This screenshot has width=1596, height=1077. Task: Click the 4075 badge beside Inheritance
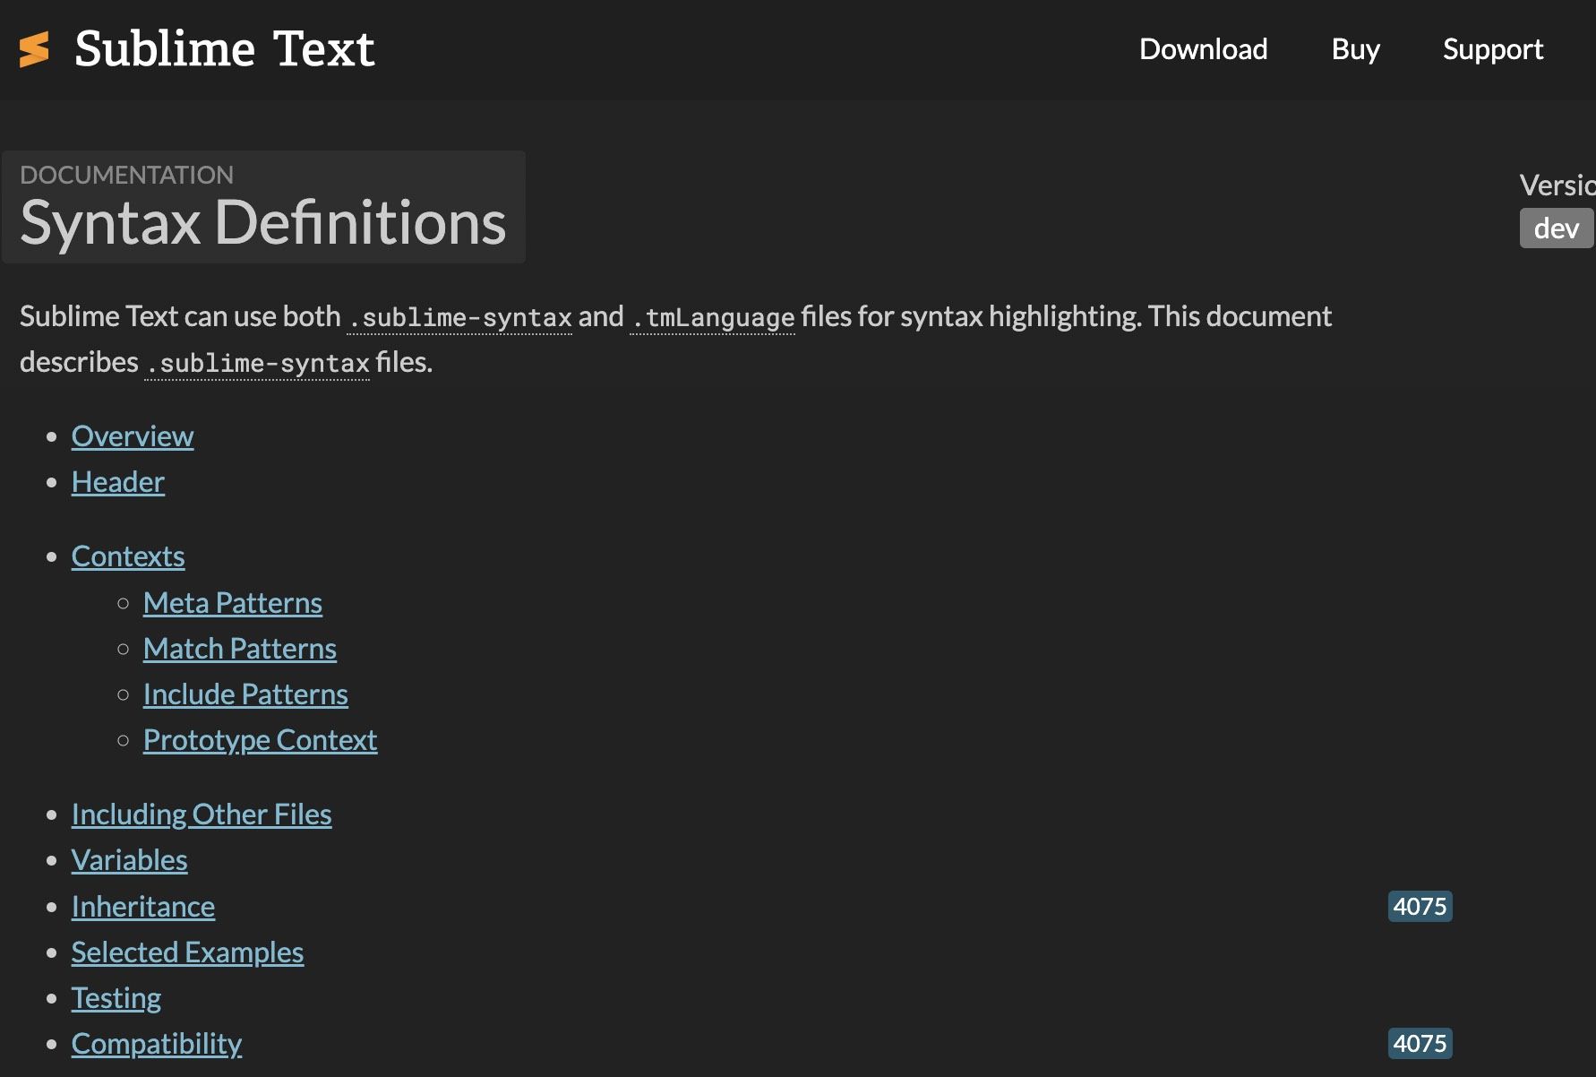[1420, 906]
